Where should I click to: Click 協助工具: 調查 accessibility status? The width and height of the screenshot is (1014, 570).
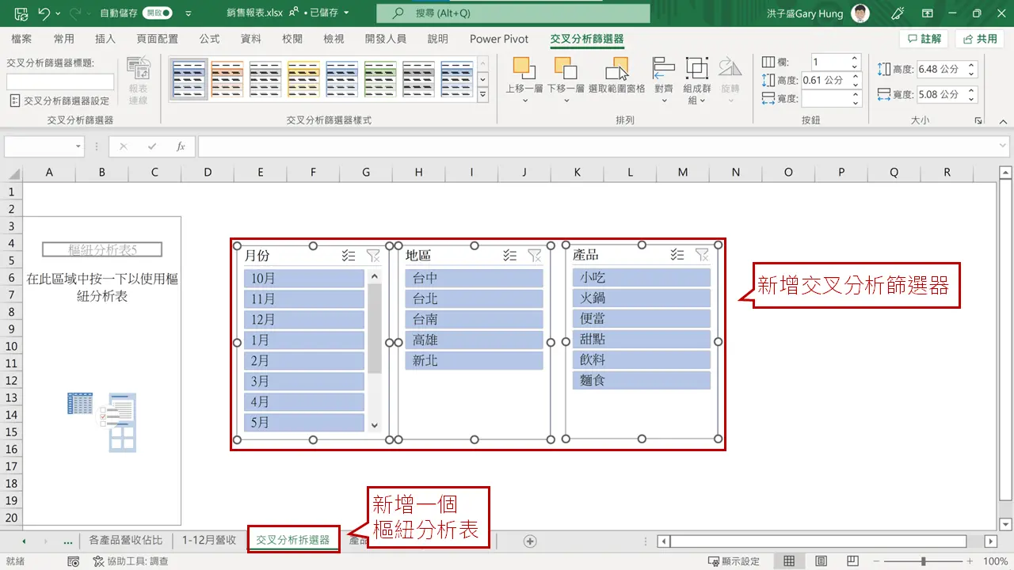(131, 561)
